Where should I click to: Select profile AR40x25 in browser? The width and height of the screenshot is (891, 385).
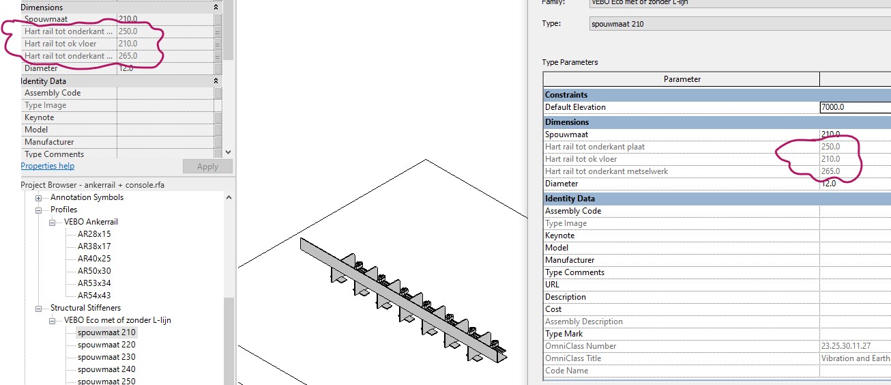pos(94,259)
